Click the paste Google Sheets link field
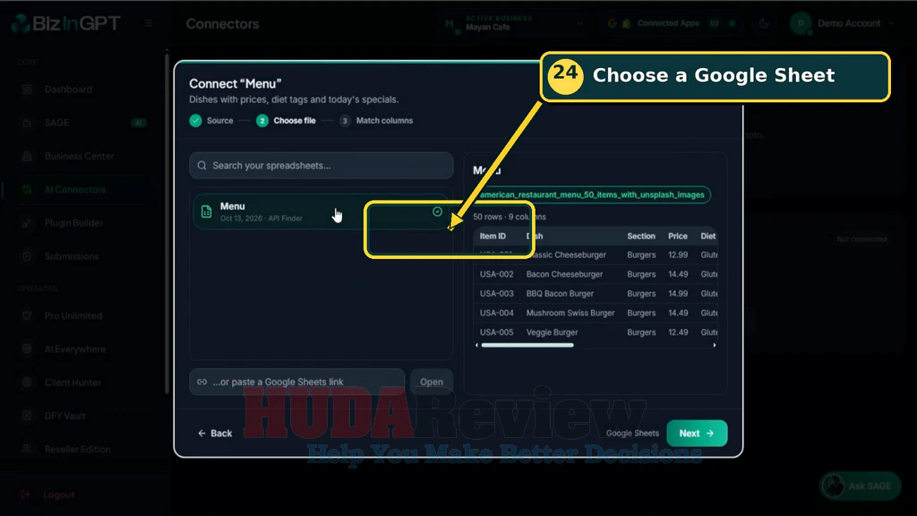Screen dimensions: 917x516 click(297, 382)
